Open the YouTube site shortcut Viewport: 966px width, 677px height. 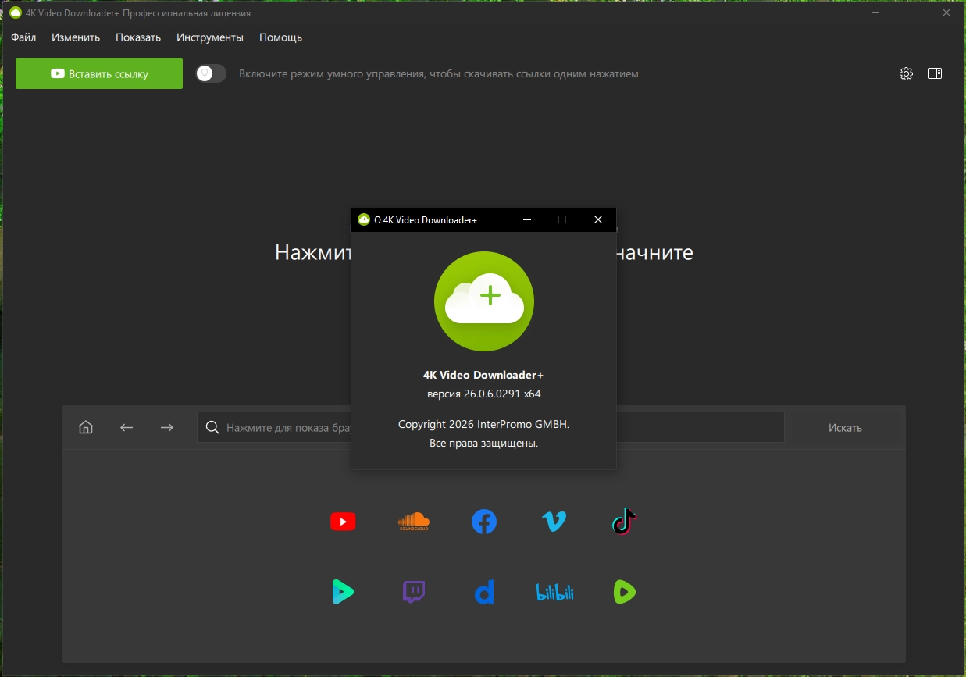[343, 522]
